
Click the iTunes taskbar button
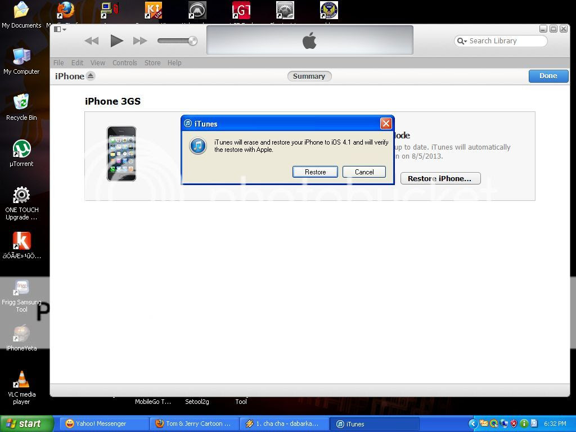tap(375, 424)
